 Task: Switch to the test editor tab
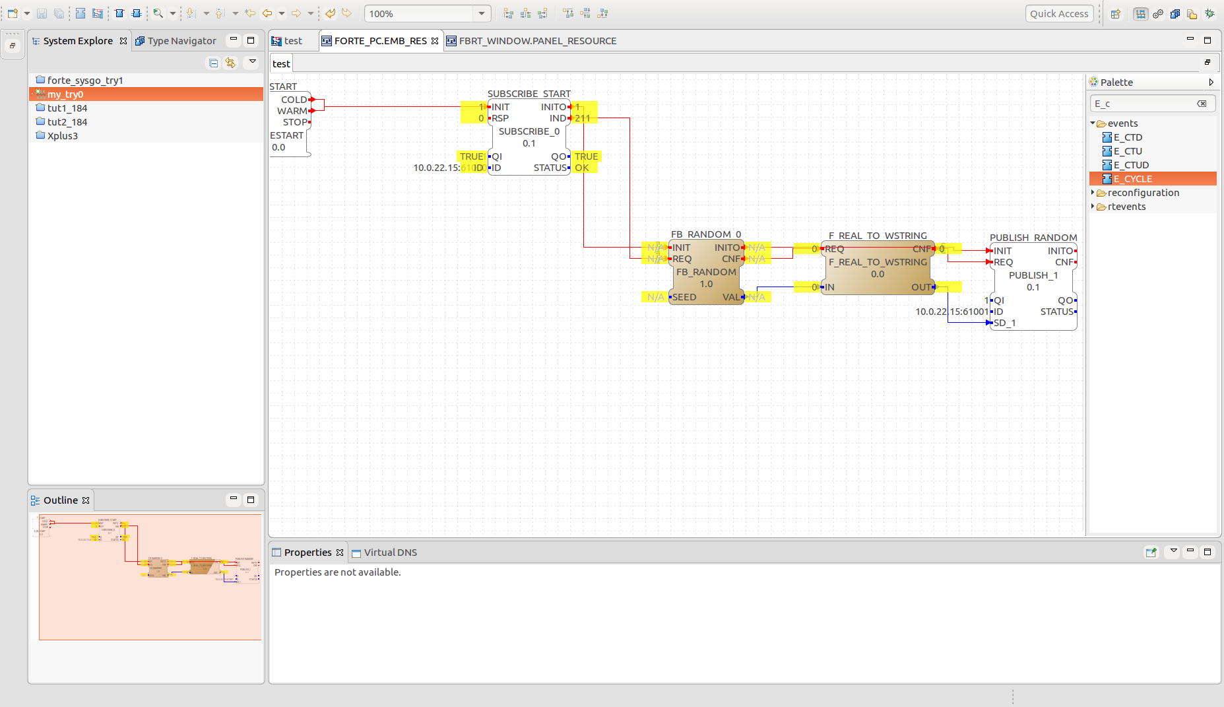288,41
